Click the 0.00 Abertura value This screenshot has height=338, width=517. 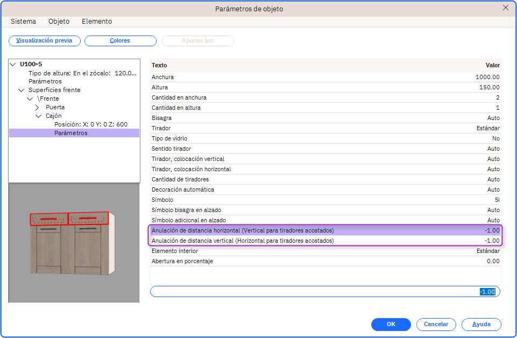point(493,261)
